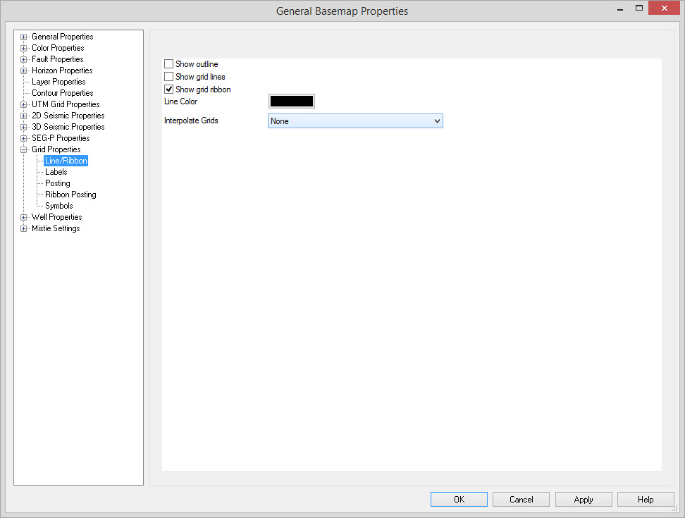Expand the Mistie Settings node
The image size is (685, 518).
coord(24,228)
